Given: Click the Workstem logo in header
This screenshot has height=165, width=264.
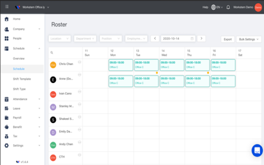Looking at the screenshot, I should 17,7.
